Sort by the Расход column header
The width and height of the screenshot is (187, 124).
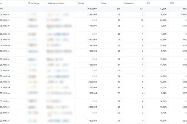click(x=80, y=3)
